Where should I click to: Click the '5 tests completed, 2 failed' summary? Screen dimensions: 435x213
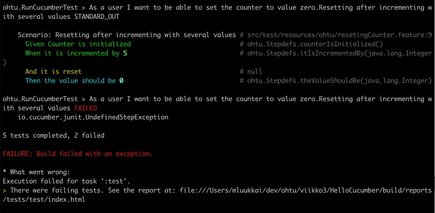pyautogui.click(x=54, y=136)
